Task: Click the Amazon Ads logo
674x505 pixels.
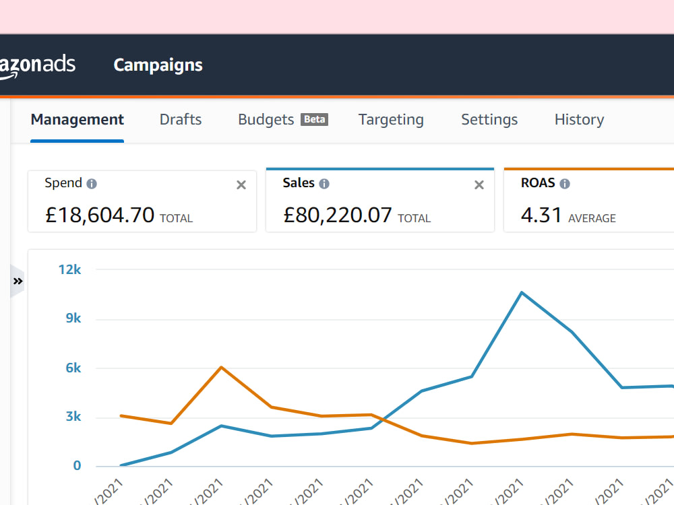Action: [x=37, y=66]
